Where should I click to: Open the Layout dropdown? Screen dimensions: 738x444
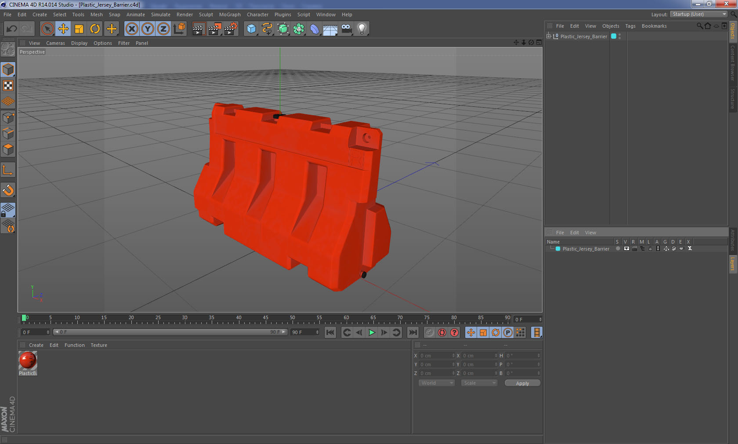point(699,14)
